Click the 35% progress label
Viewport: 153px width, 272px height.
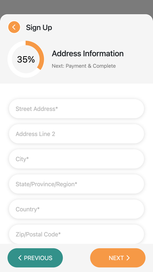click(26, 59)
